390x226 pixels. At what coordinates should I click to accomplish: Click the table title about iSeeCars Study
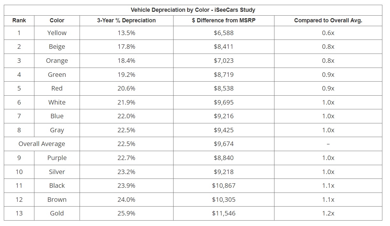click(x=193, y=10)
